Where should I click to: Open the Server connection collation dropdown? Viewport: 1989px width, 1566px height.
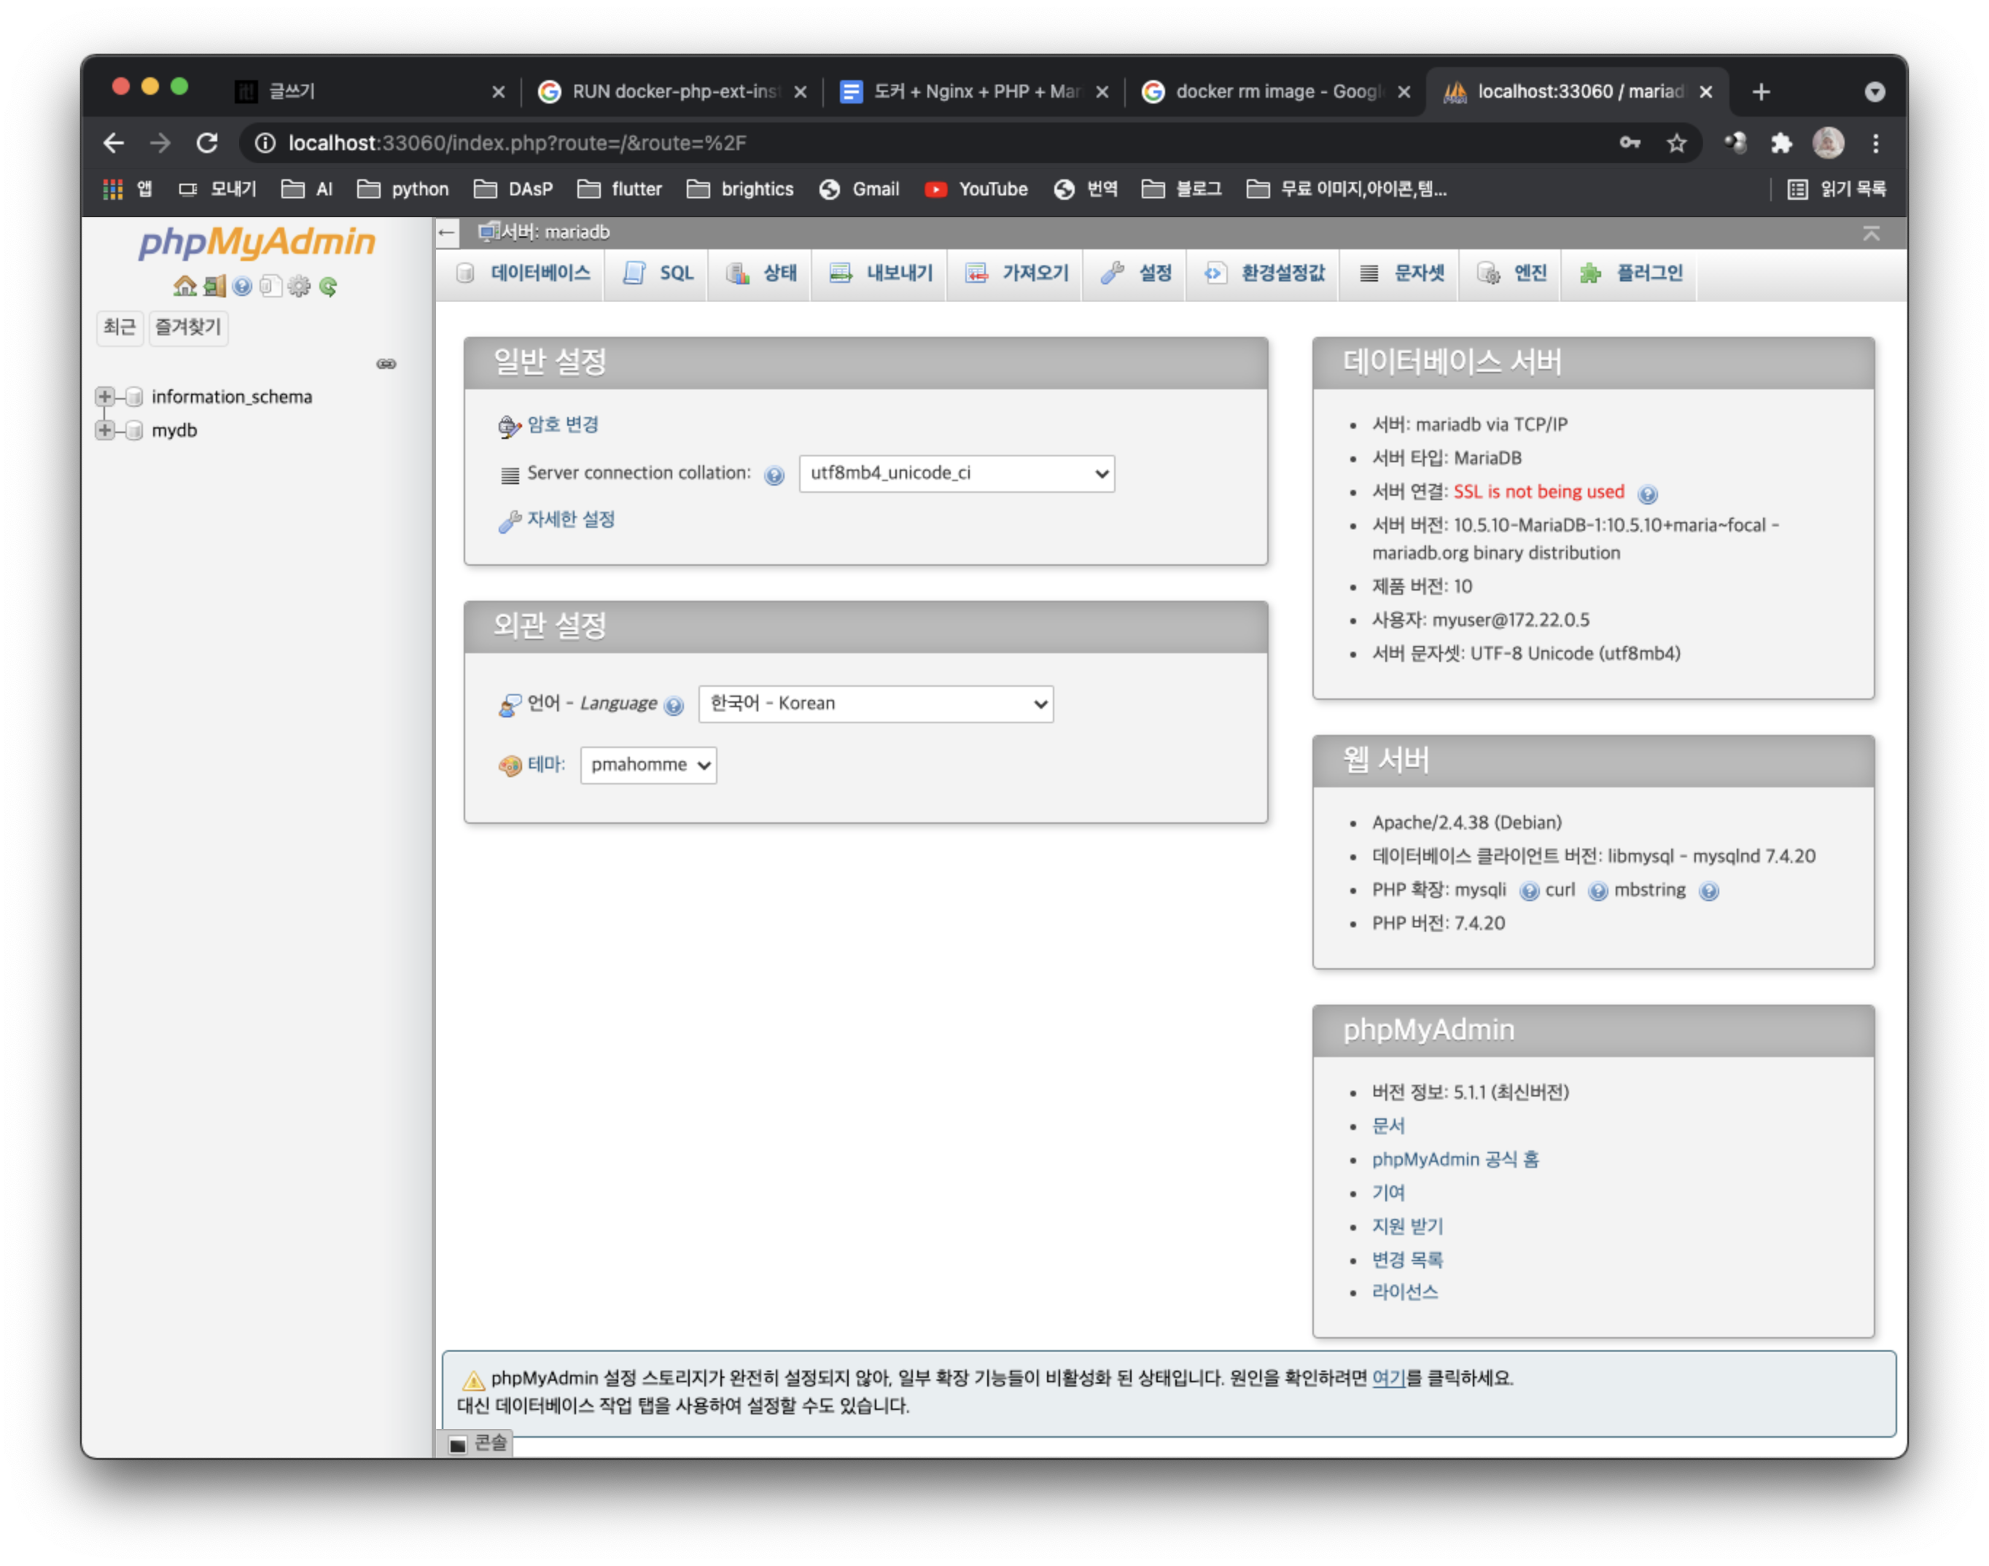pos(957,473)
